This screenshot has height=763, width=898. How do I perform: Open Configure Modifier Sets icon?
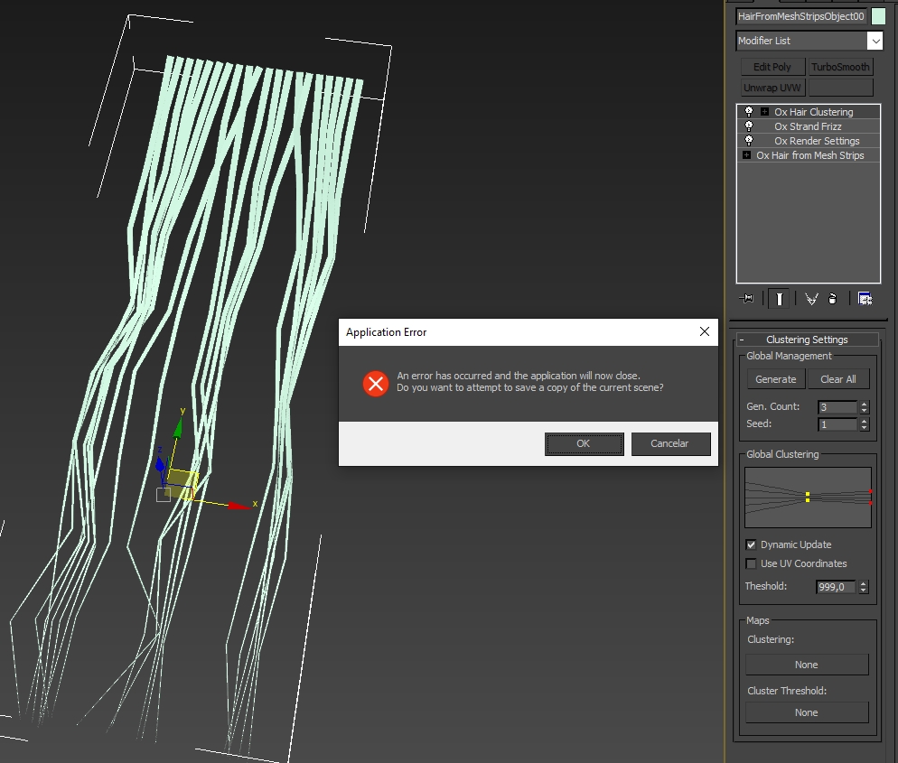tap(865, 299)
